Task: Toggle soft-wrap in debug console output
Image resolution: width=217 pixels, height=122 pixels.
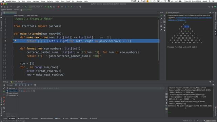Action: (x=166, y=94)
